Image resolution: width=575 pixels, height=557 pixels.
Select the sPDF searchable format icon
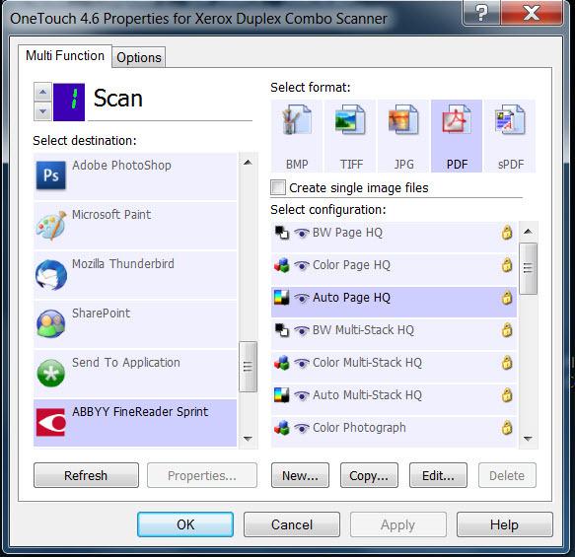point(510,120)
